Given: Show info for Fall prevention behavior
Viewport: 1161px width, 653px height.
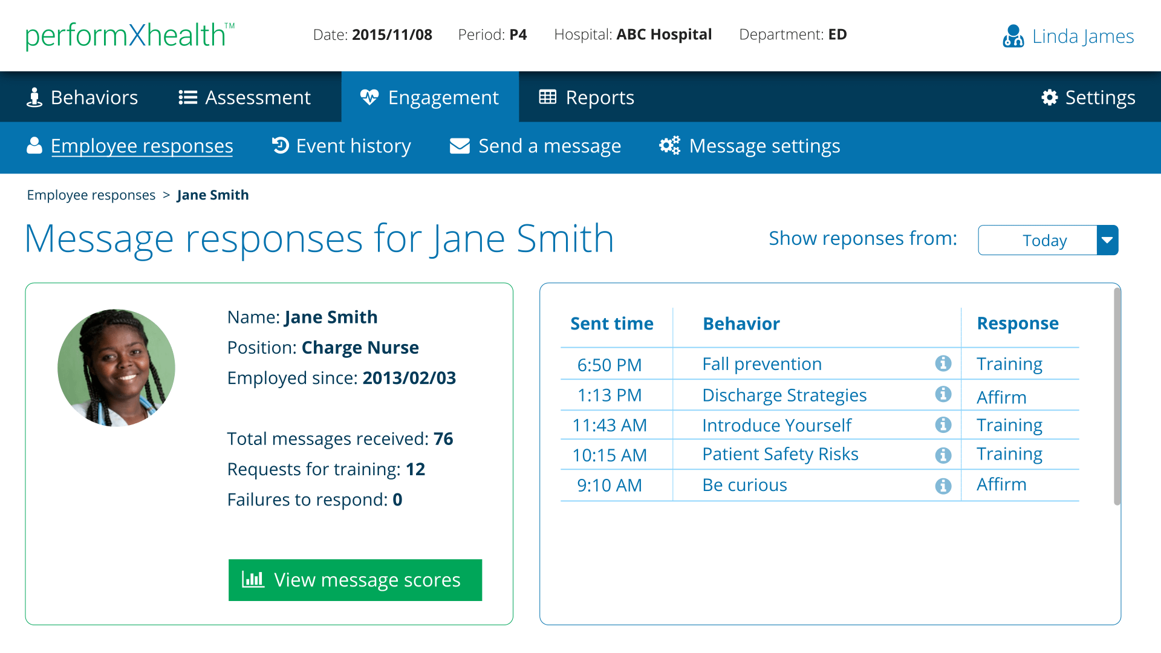Looking at the screenshot, I should click(943, 363).
